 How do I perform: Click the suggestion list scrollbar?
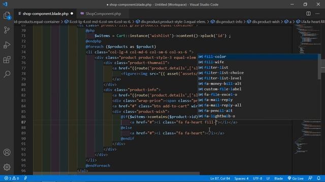tap(319, 67)
